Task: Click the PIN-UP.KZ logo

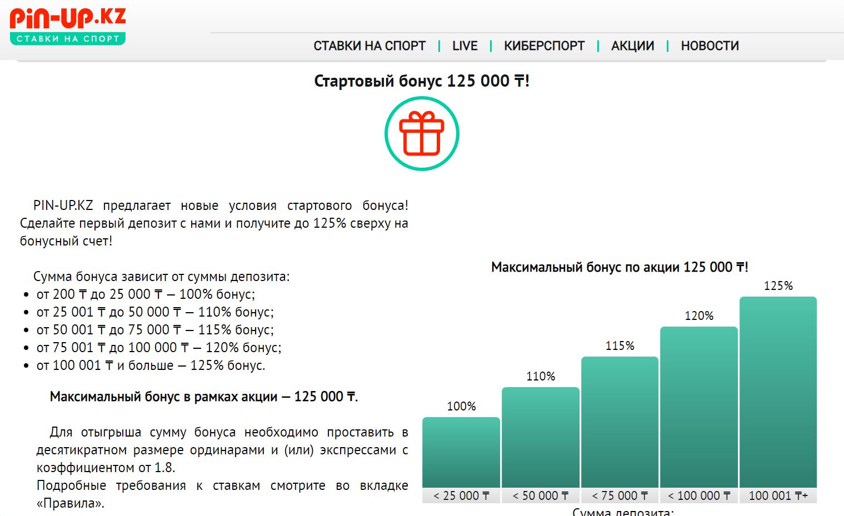Action: click(68, 26)
